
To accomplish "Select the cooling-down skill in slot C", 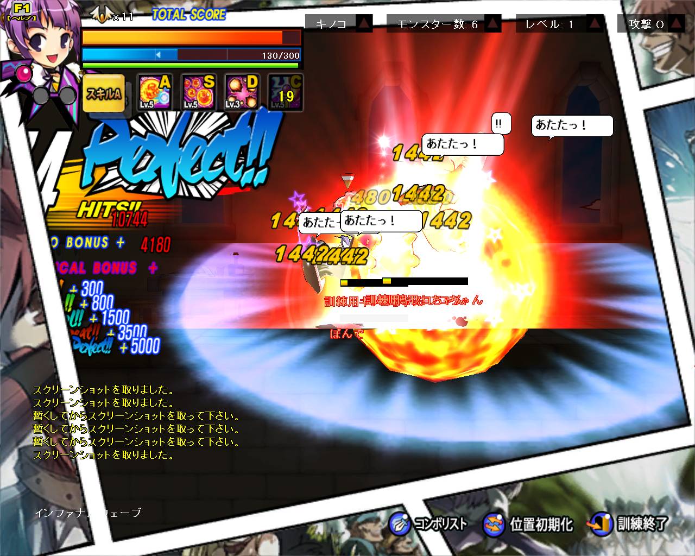I will (x=285, y=91).
